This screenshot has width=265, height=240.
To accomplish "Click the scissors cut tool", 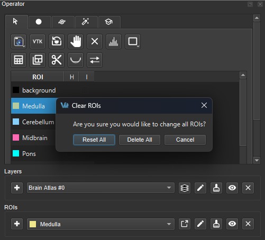I will pos(57,60).
